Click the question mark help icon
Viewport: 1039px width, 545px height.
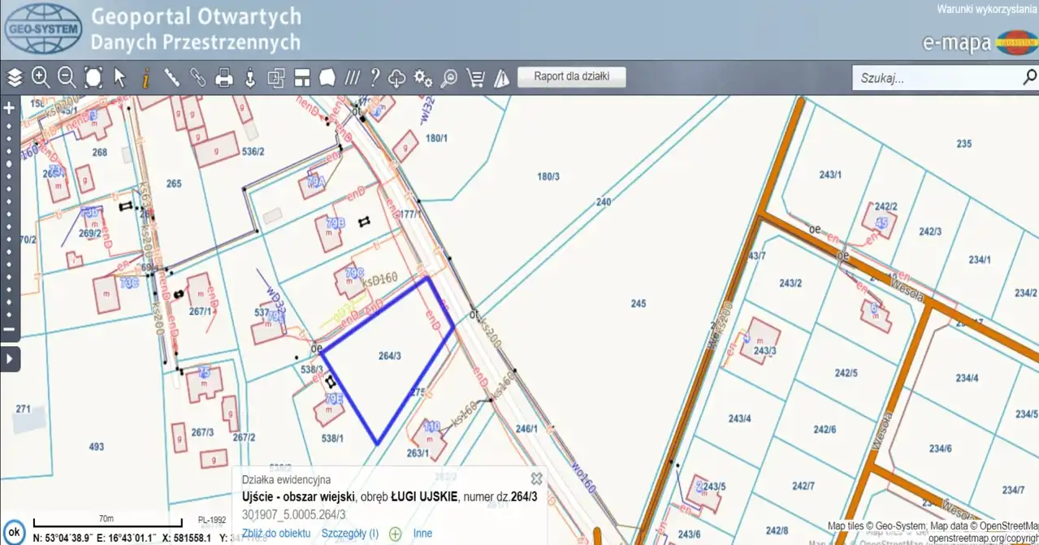click(374, 78)
